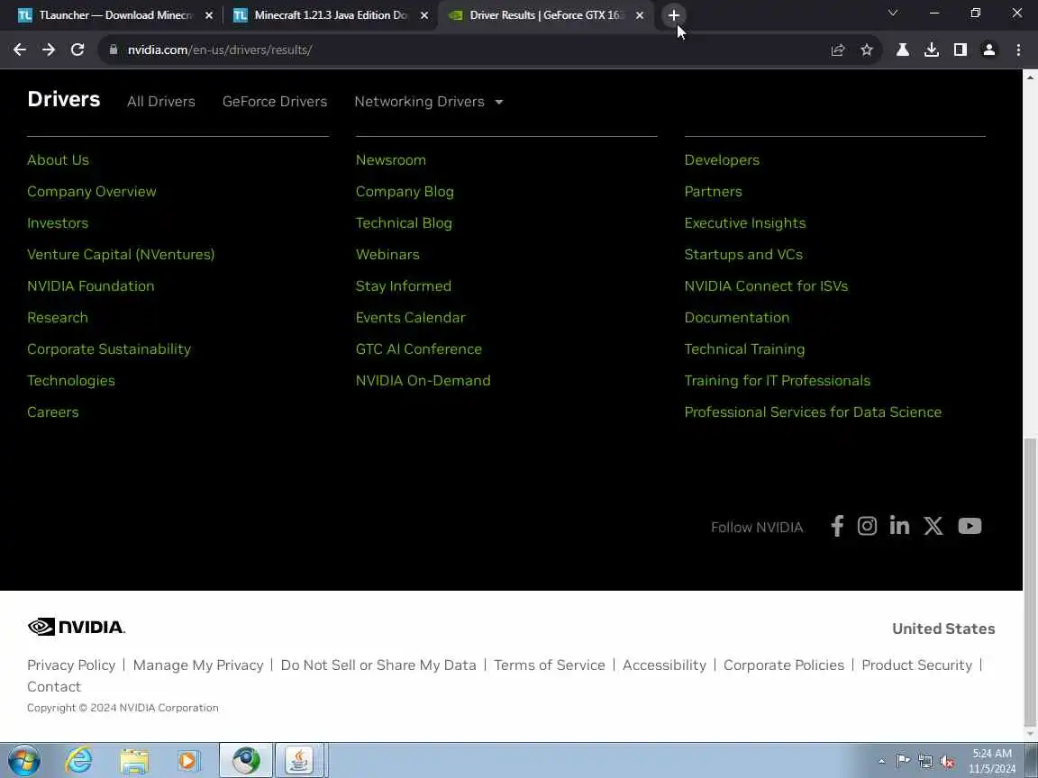The height and width of the screenshot is (778, 1038).
Task: Launch Internet Explorer from taskbar
Action: (78, 761)
